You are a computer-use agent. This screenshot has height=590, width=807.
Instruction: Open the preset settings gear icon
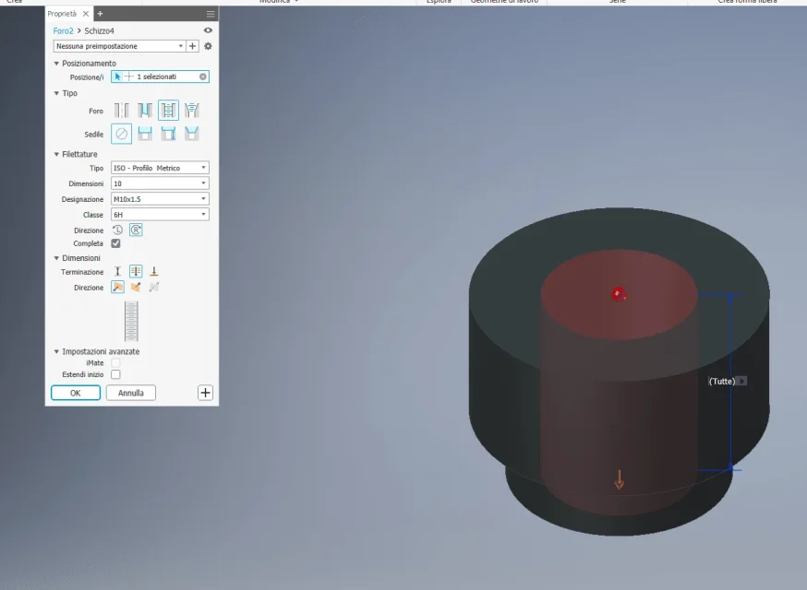point(208,46)
